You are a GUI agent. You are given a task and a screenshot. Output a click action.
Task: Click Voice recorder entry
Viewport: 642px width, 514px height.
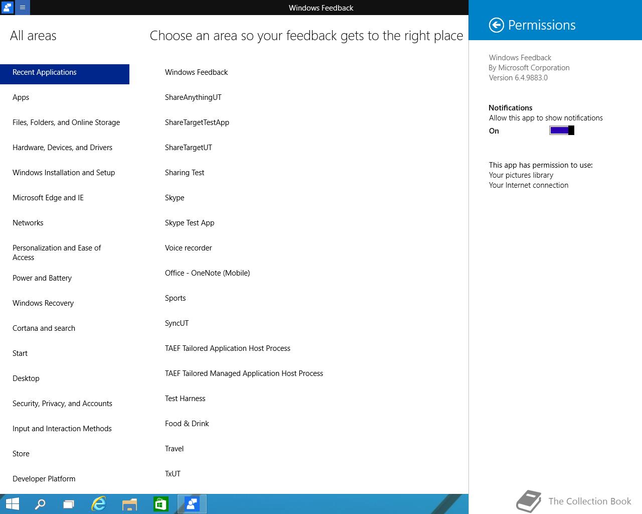(x=189, y=248)
